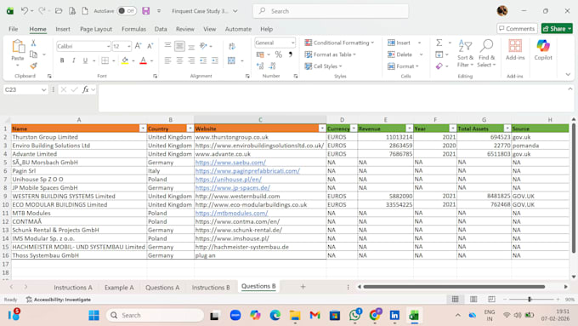Image resolution: width=578 pixels, height=326 pixels.
Task: Click the Add-ins icon
Action: [515, 50]
